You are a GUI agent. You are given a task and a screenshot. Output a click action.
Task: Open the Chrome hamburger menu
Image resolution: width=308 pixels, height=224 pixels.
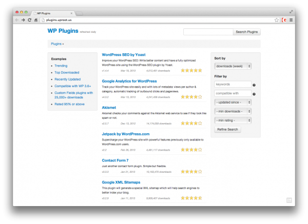pos(291,20)
